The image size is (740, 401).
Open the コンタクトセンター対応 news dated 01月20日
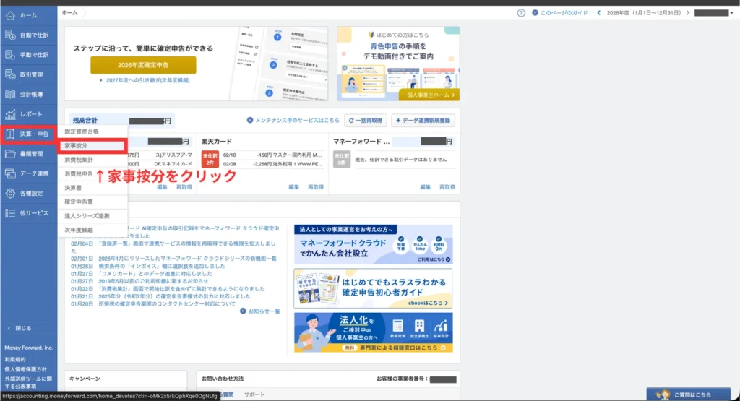[167, 303]
